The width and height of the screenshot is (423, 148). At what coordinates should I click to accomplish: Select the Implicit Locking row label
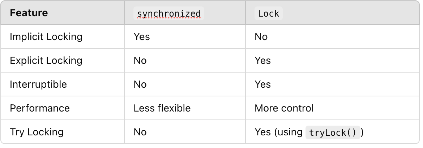(46, 37)
